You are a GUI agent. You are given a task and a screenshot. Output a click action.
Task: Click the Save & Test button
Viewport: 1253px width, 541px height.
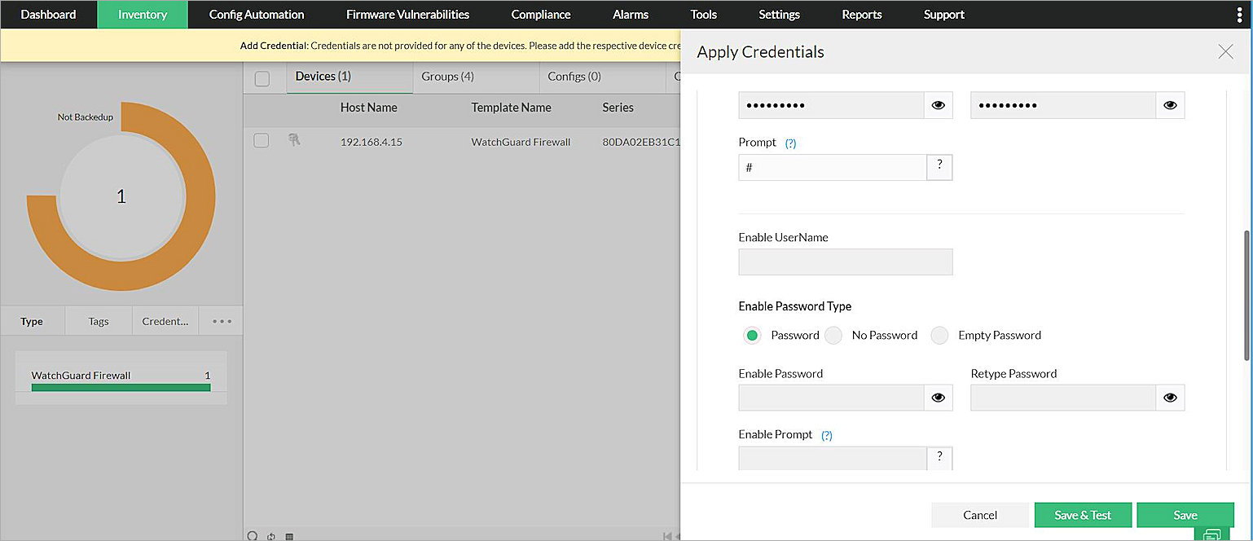pos(1083,514)
